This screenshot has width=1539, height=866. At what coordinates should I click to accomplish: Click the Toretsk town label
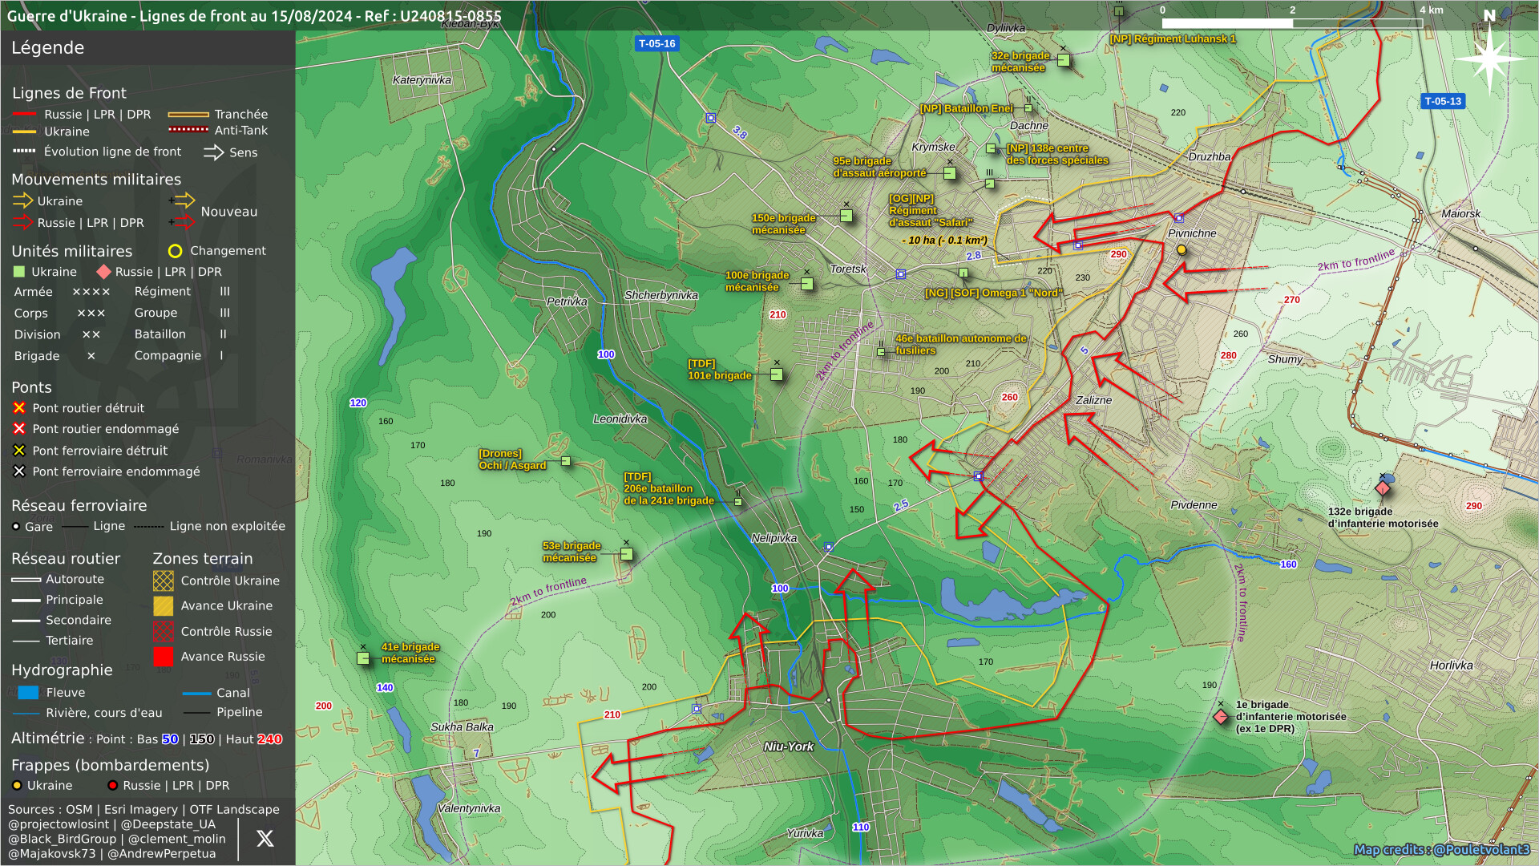coord(847,269)
